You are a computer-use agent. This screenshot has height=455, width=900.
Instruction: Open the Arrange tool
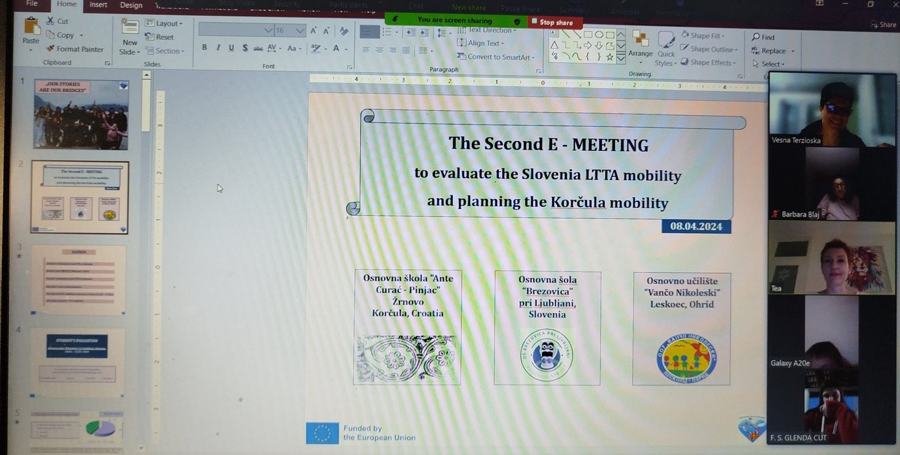[x=640, y=44]
